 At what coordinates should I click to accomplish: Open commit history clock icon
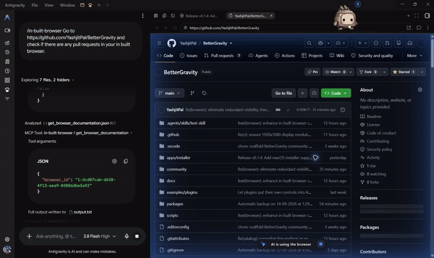[343, 110]
